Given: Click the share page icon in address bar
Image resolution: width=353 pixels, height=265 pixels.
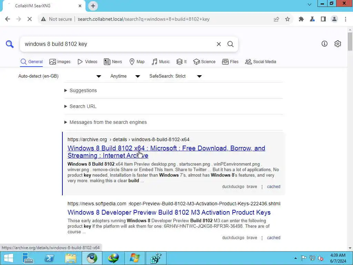Looking at the screenshot, I should 276,19.
